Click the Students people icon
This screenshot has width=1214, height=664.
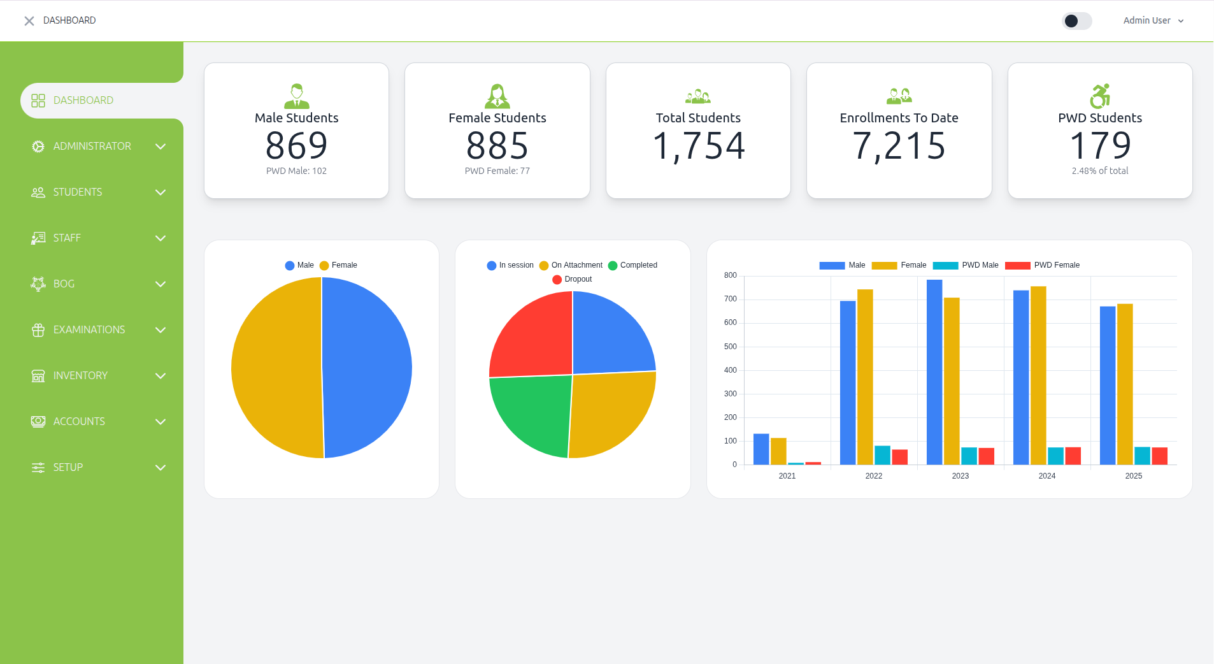(38, 192)
